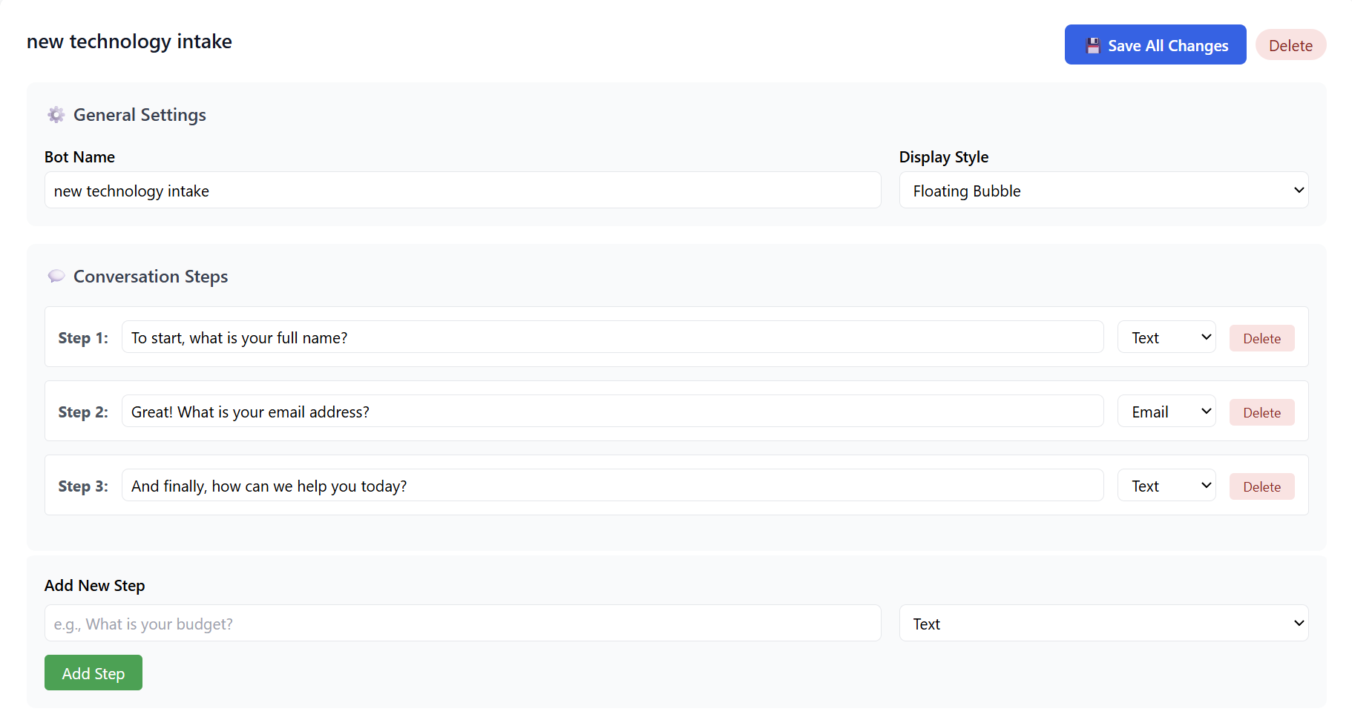1352x720 pixels.
Task: Delete the entire bot using top Delete
Action: (1290, 45)
